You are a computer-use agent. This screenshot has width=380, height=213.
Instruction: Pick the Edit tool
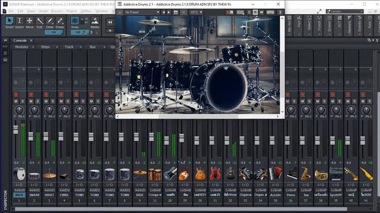click(x=40, y=21)
